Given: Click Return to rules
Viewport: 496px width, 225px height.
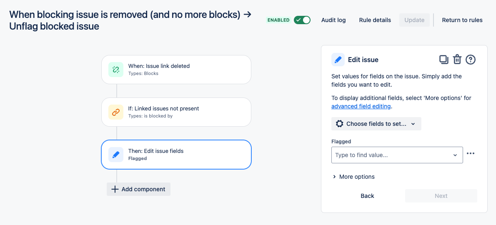Looking at the screenshot, I should 462,20.
